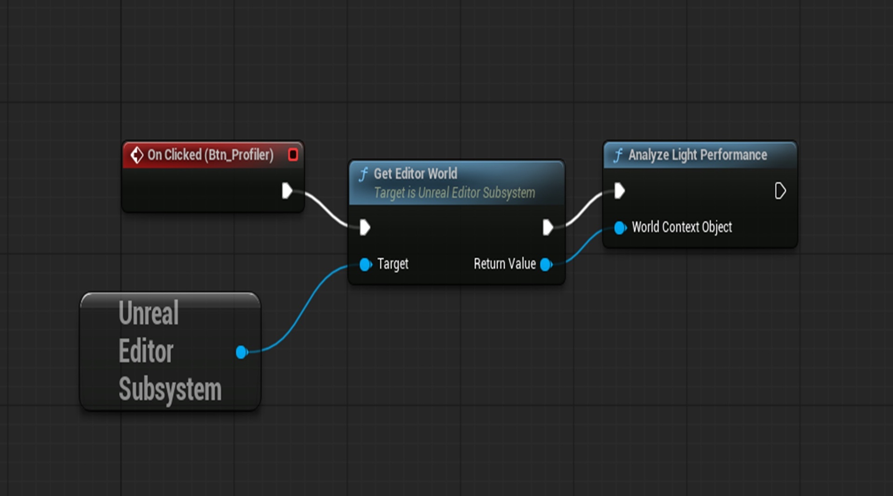Click the Get Editor World node title

[416, 174]
